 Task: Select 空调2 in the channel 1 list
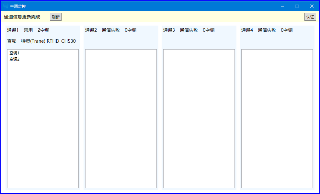tap(14, 59)
